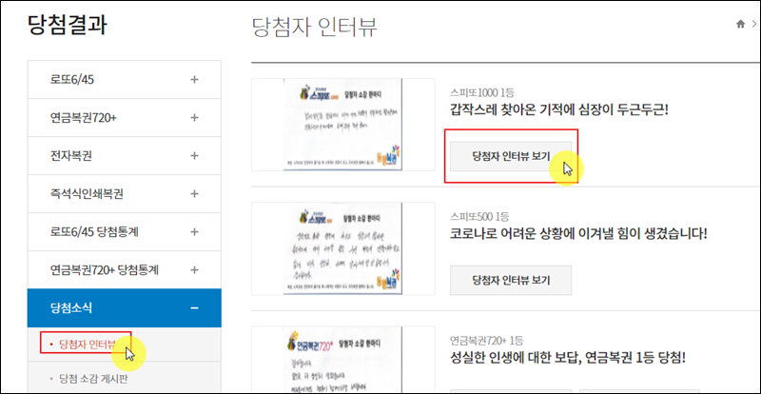Open the 로또6/45 당첨통계 sidebar menu
The image size is (761, 394).
125,231
